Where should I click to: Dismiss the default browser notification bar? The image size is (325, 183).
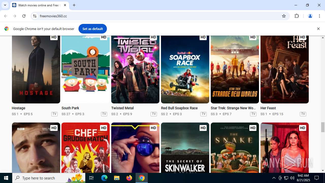point(318,29)
